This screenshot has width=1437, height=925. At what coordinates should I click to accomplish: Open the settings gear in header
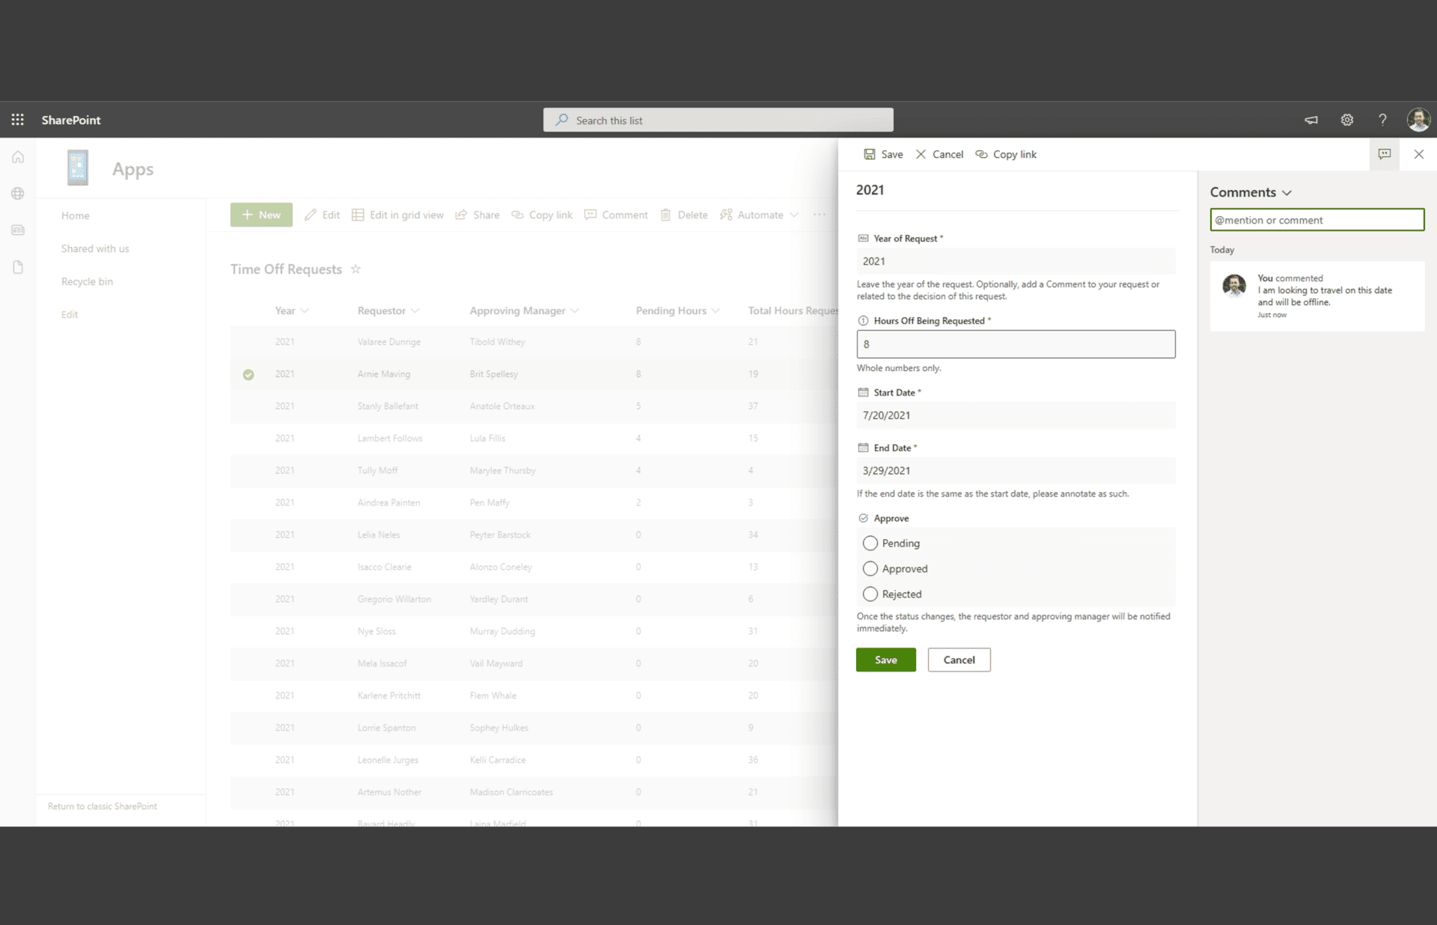[x=1346, y=120]
